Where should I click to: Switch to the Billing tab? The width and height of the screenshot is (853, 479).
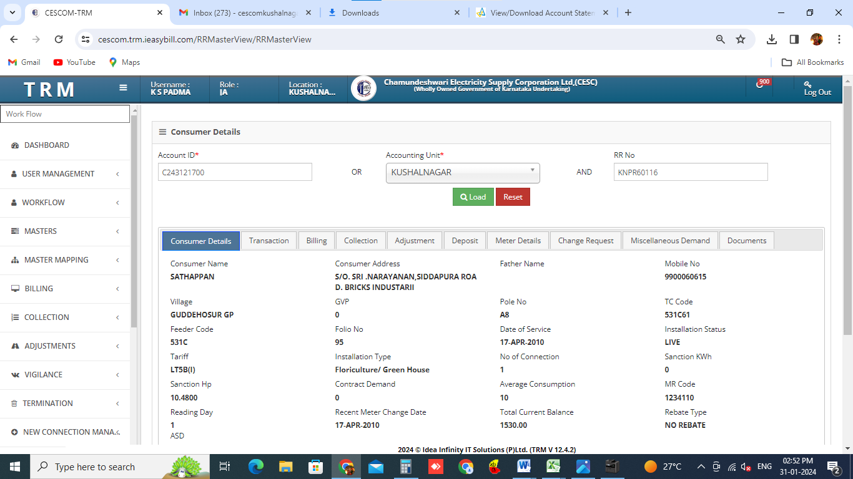(317, 241)
